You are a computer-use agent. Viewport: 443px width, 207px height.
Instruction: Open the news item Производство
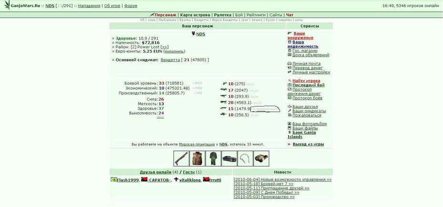coord(264,197)
